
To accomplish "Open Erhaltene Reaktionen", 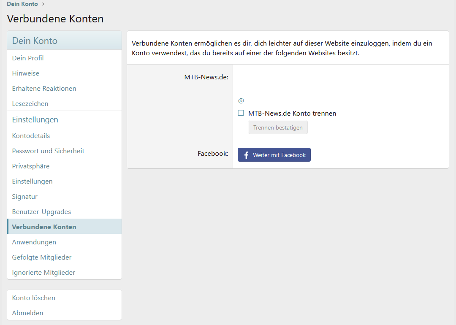I will [64, 88].
